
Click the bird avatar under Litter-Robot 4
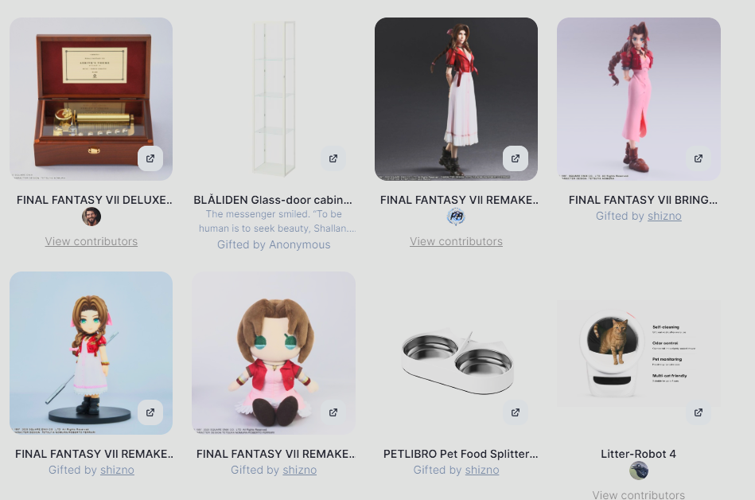point(639,471)
